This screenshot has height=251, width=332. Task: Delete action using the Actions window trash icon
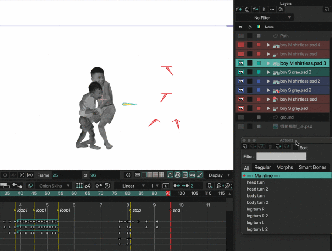tap(270, 146)
